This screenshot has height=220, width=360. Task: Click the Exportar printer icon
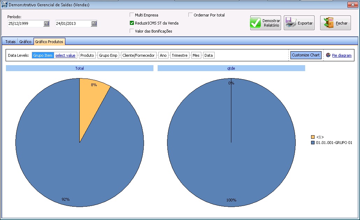[x=291, y=23]
